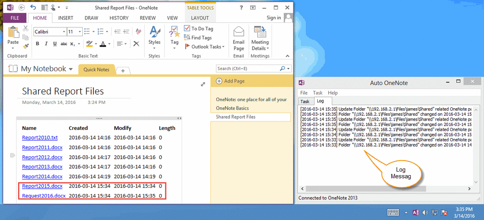Screen dimensions: 484x220
Task: Select the Format Painter brush
Action: tap(26, 46)
